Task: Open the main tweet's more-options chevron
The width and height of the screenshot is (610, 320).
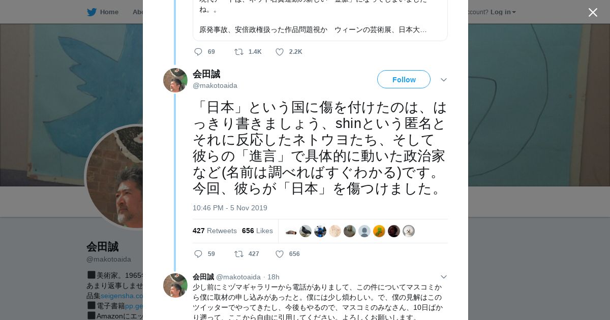Action: point(444,80)
